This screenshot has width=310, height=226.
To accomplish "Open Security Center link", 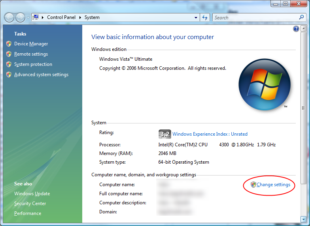I will [30, 204].
